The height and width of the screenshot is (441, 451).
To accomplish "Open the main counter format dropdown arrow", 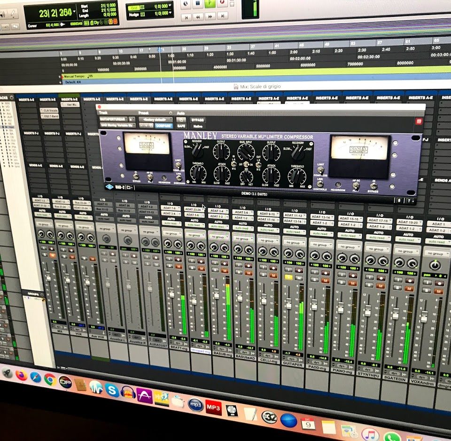I will [x=74, y=11].
